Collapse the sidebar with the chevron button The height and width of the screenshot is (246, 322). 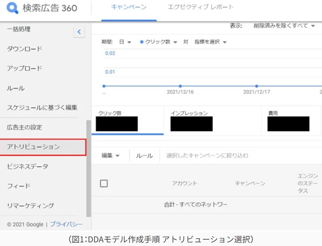79,32
